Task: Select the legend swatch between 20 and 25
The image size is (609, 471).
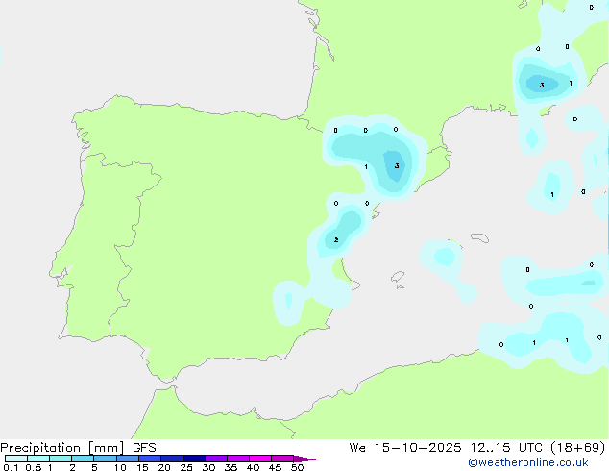Action: tap(172, 459)
